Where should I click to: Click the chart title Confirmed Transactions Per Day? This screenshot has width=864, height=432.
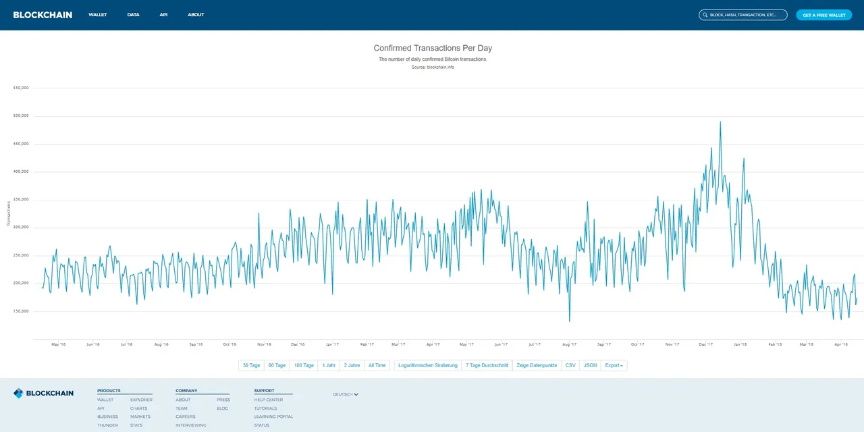(x=433, y=49)
